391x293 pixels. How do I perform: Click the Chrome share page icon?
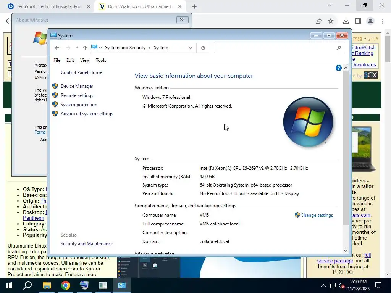point(318,21)
